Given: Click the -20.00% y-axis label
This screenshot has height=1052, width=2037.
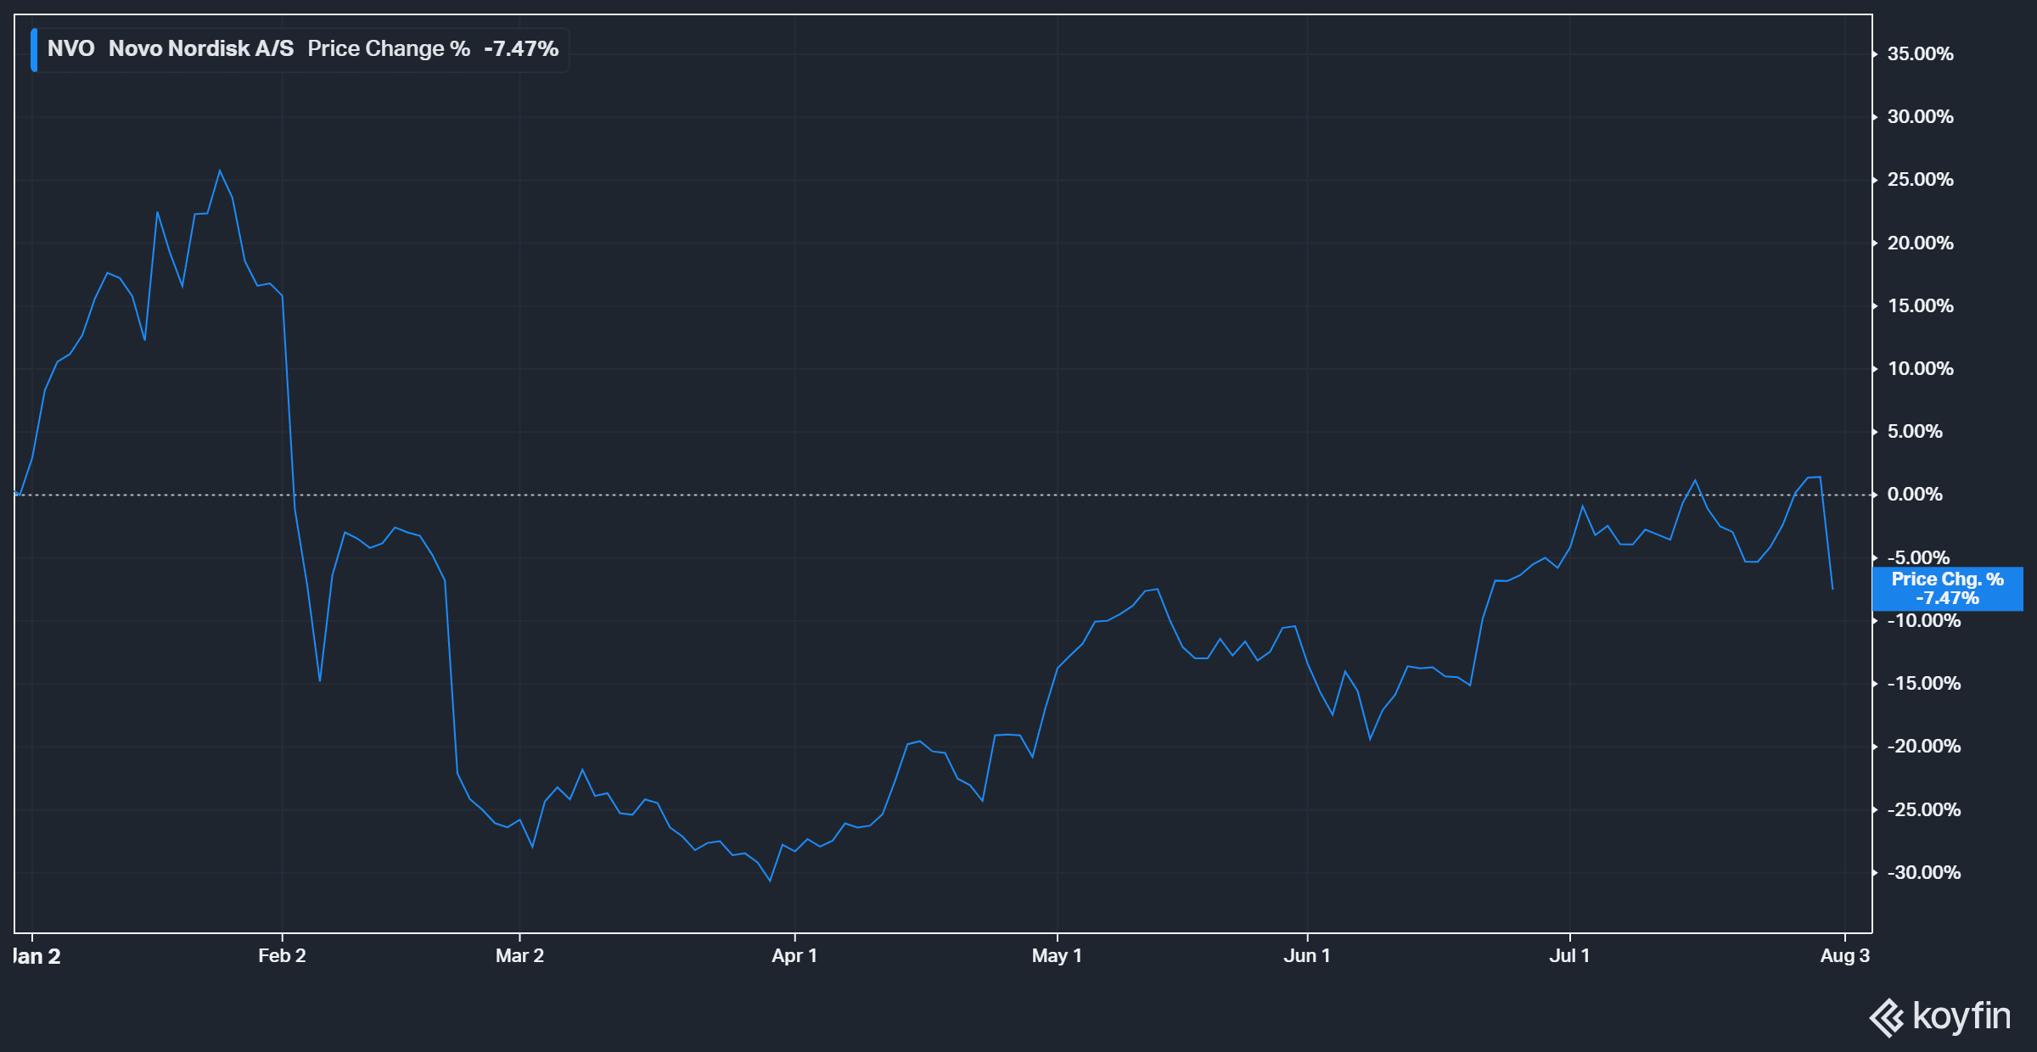Looking at the screenshot, I should (x=1924, y=747).
